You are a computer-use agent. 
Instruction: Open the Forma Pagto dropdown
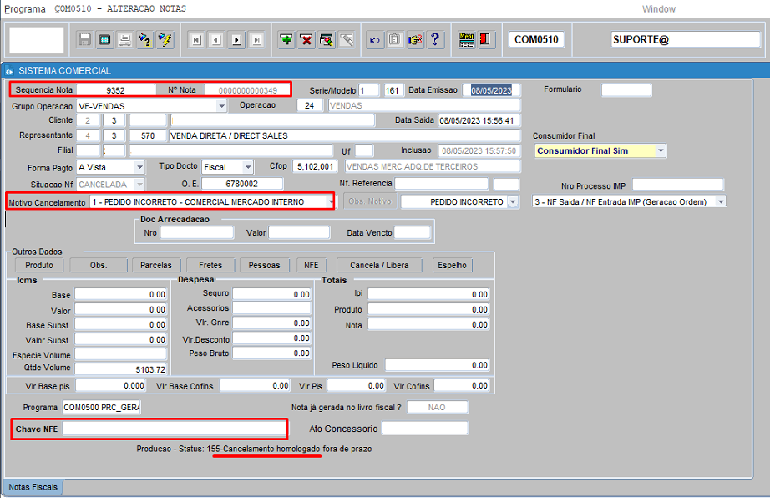(x=139, y=167)
